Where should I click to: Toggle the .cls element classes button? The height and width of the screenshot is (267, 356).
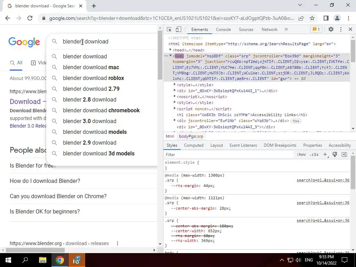tap(314, 155)
